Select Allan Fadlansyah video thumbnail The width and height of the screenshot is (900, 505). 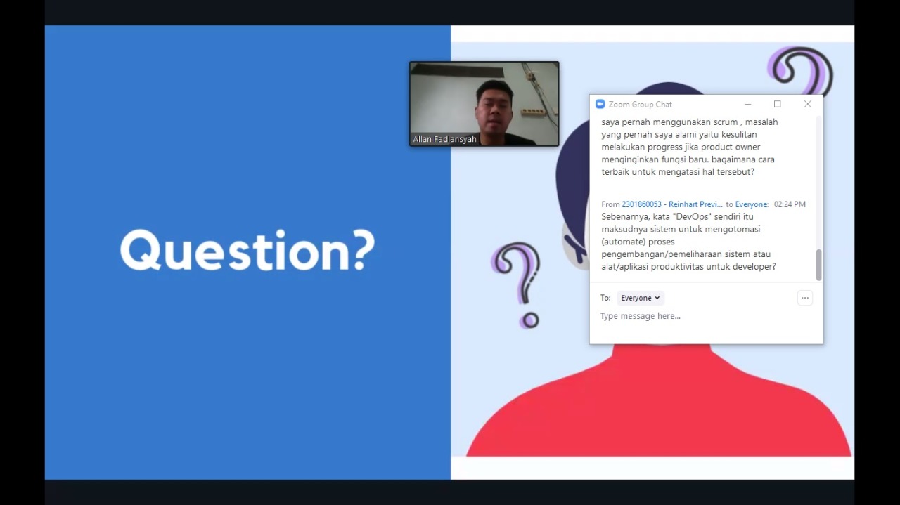[x=484, y=104]
